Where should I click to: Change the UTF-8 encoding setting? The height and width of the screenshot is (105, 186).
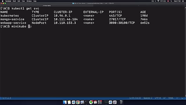pyautogui.click(x=158, y=98)
